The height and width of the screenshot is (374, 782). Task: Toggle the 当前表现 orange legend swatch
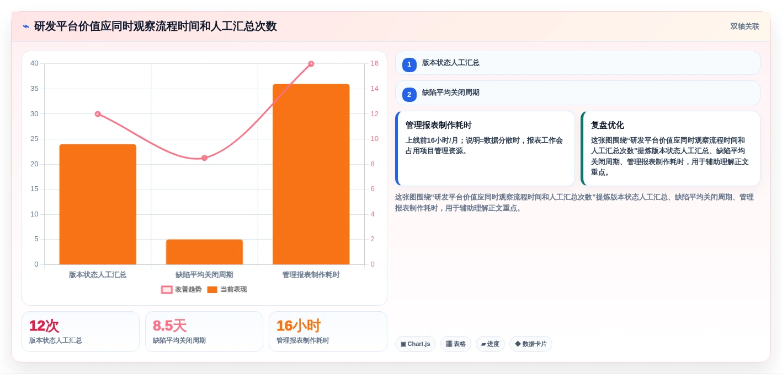[212, 290]
